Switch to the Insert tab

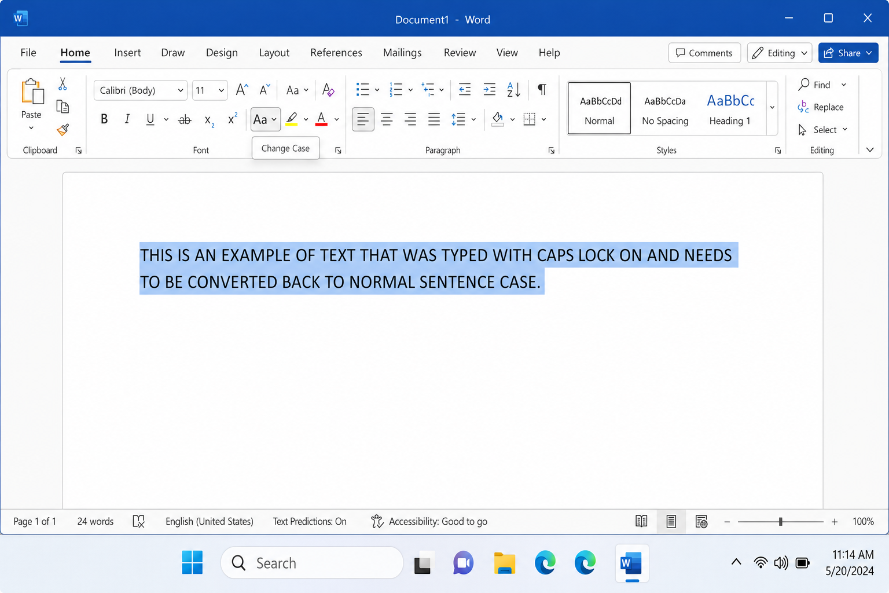(x=127, y=53)
